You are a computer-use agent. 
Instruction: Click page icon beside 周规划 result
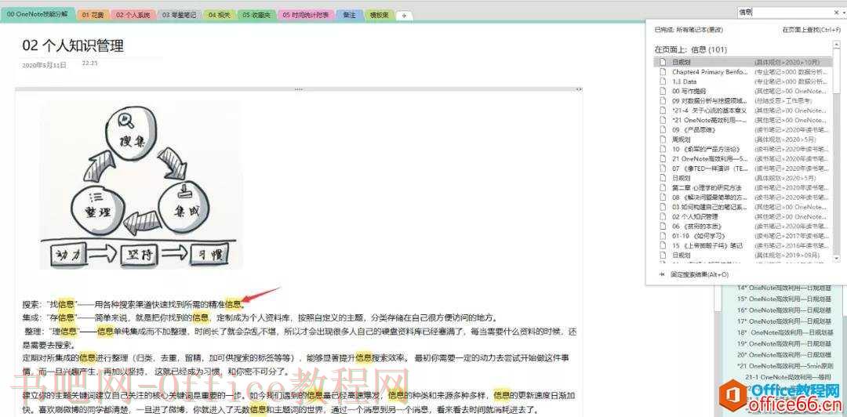662,140
